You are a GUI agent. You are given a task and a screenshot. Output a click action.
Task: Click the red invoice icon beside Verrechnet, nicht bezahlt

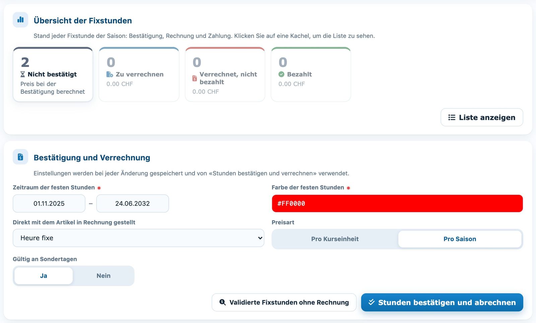pos(195,78)
